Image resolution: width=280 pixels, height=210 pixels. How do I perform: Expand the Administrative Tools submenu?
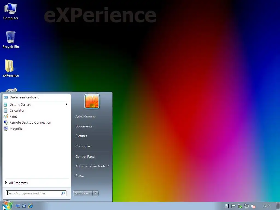[x=92, y=166]
